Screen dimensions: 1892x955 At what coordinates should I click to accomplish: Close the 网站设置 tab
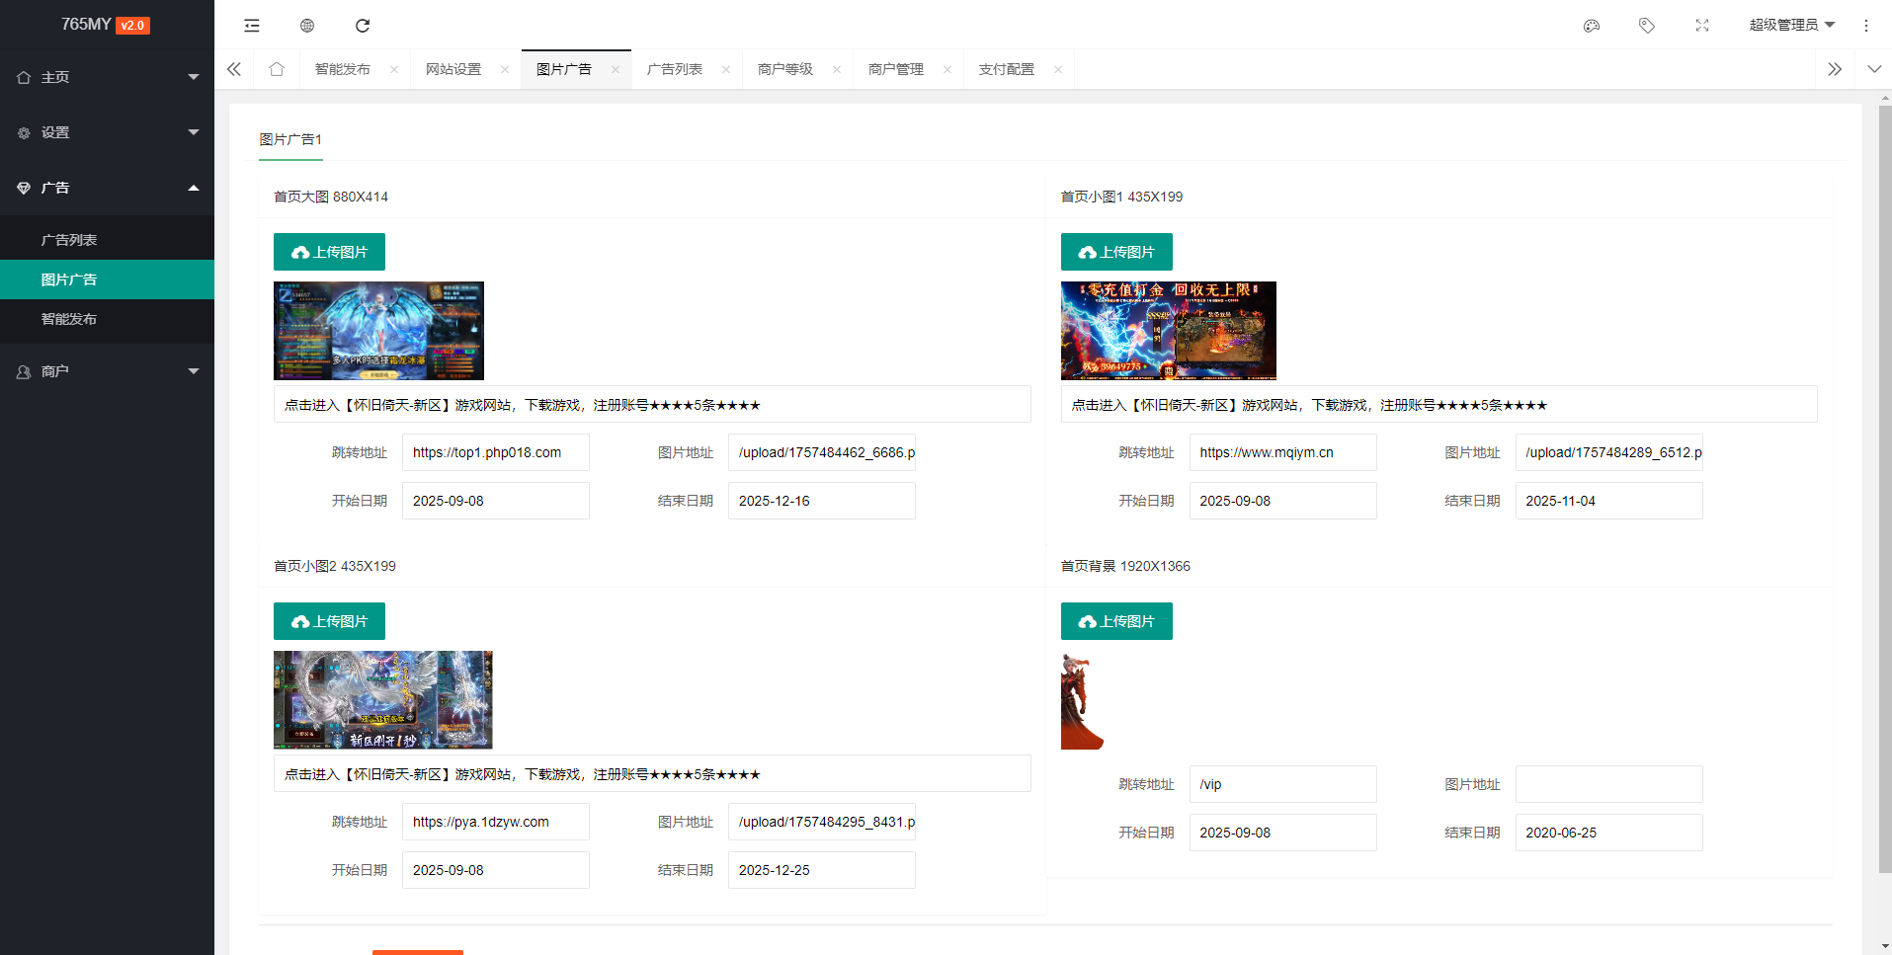coord(505,69)
